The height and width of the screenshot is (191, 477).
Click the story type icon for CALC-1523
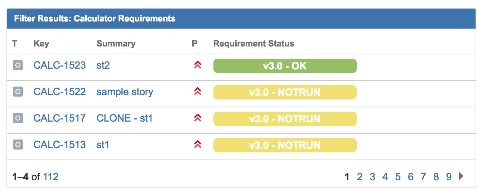[x=18, y=65]
